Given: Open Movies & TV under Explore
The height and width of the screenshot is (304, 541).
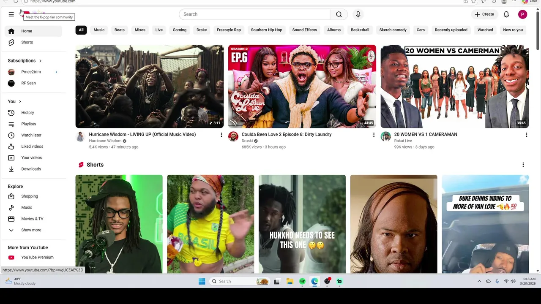Looking at the screenshot, I should 33,219.
